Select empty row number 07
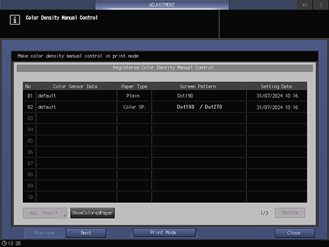The image size is (329, 247). click(x=165, y=163)
